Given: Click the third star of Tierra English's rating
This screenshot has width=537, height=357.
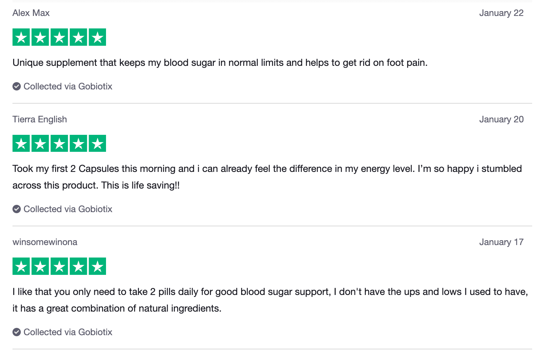Looking at the screenshot, I should coord(59,143).
